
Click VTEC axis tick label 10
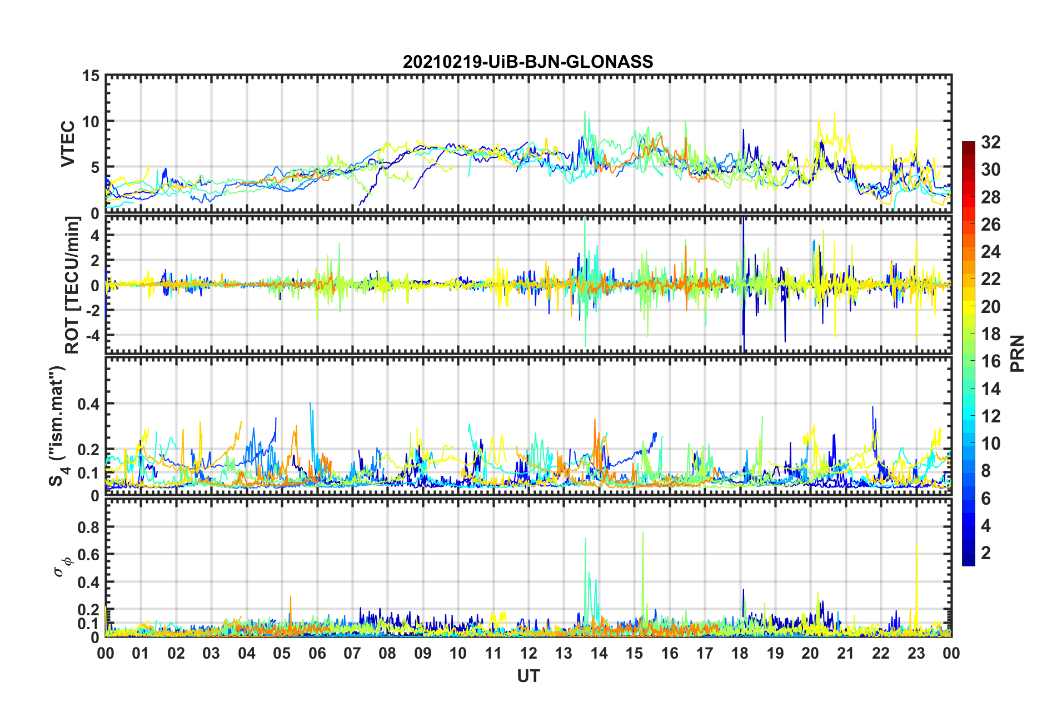pos(90,121)
